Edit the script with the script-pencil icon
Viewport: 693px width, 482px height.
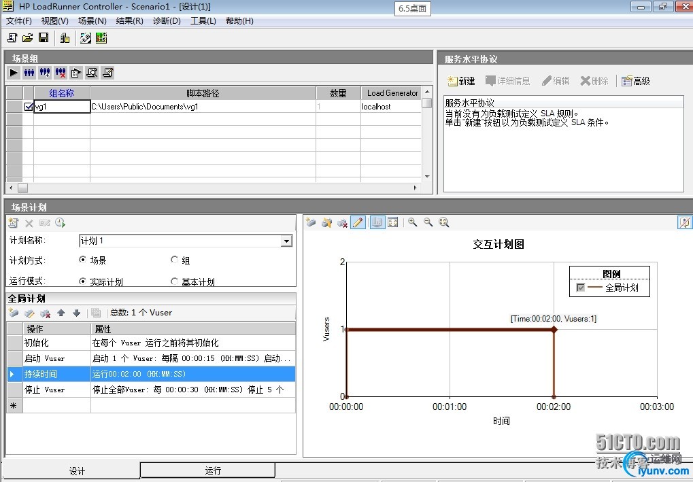coord(107,73)
